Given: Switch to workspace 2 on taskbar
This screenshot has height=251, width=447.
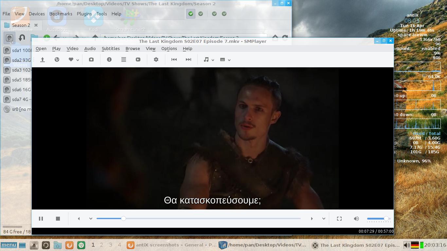Looking at the screenshot, I should click(x=101, y=245).
